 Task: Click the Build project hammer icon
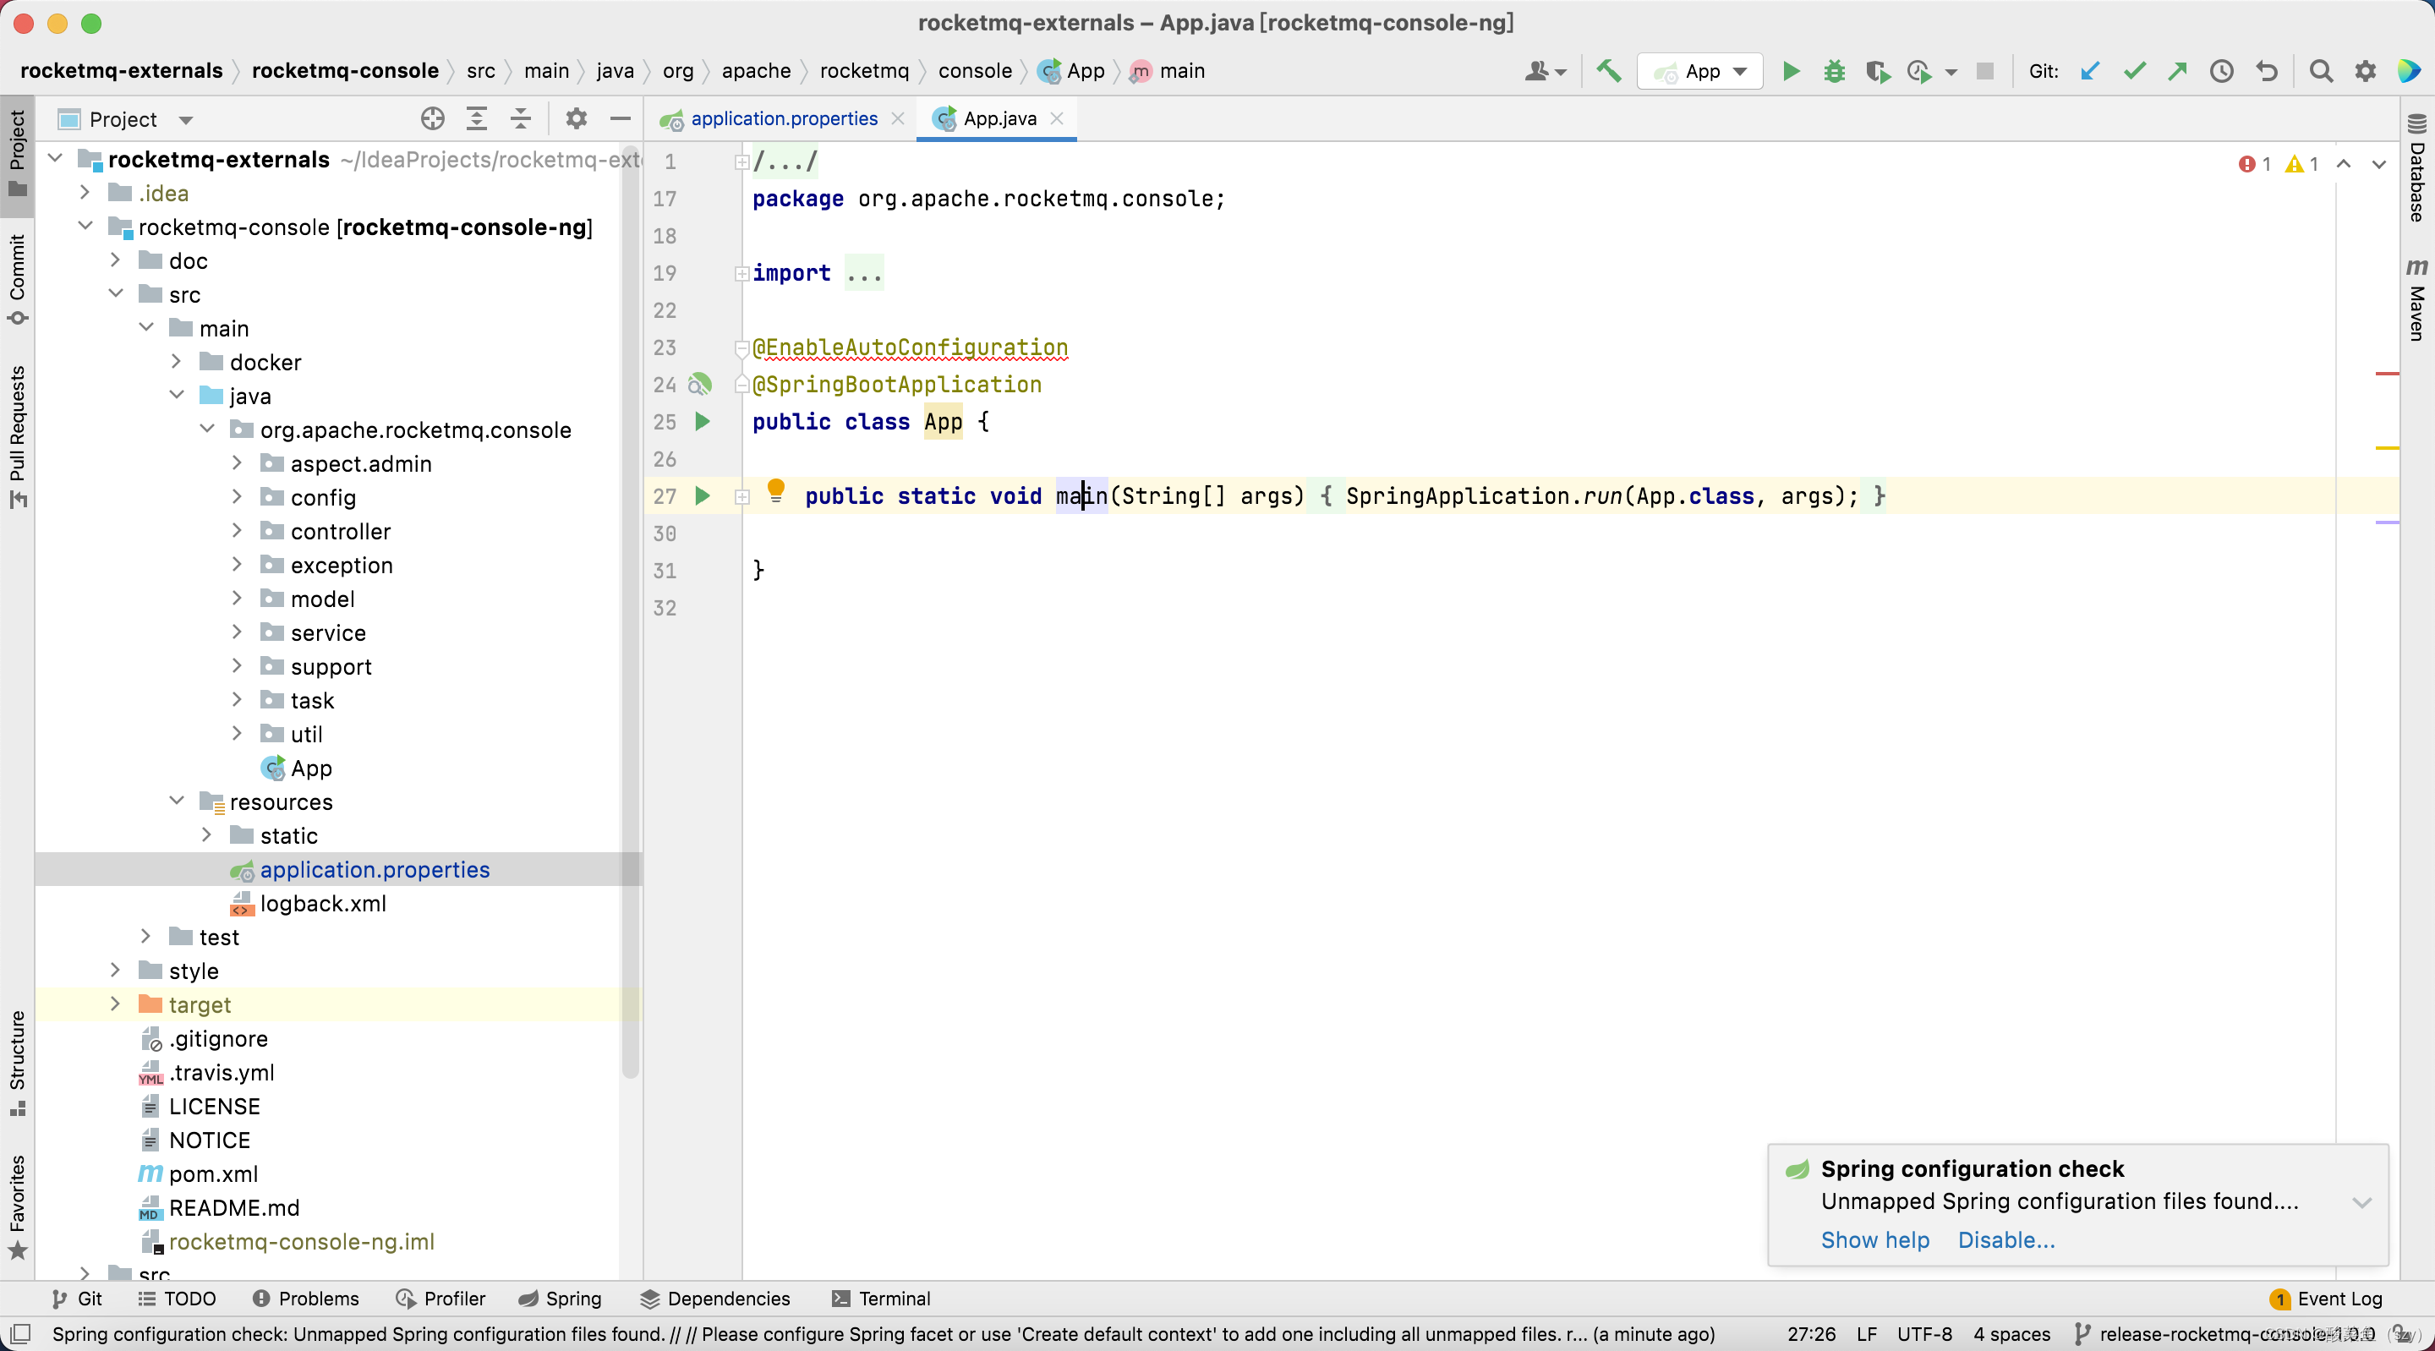(x=1608, y=71)
